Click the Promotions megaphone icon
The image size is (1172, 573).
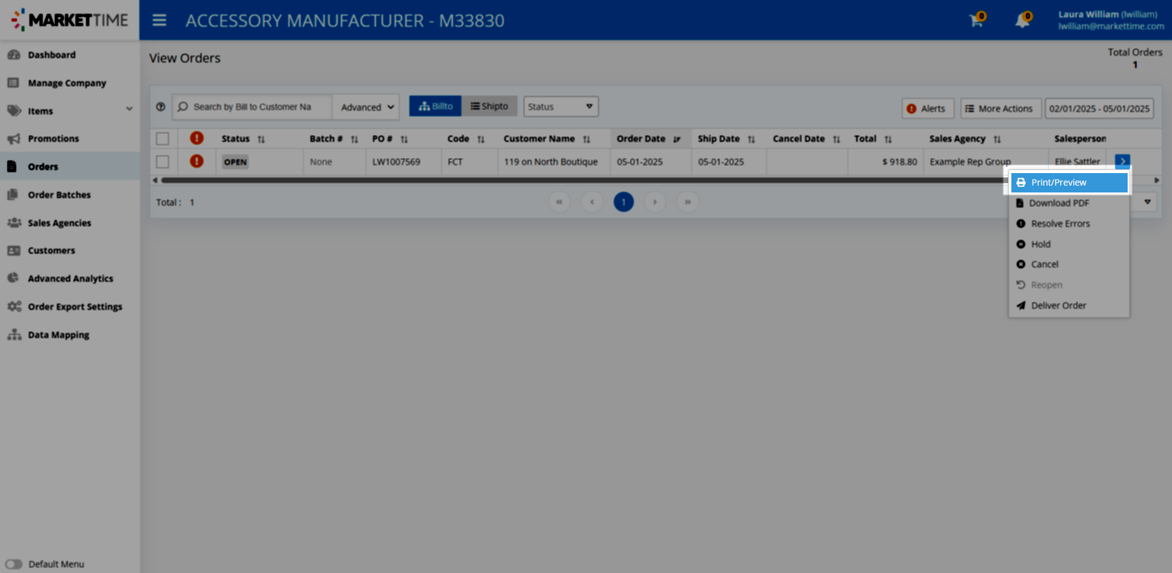click(x=14, y=139)
